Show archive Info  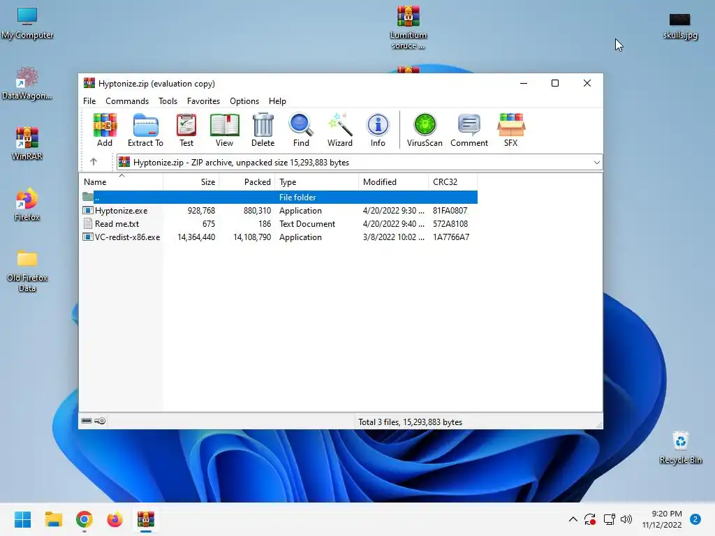pos(378,130)
